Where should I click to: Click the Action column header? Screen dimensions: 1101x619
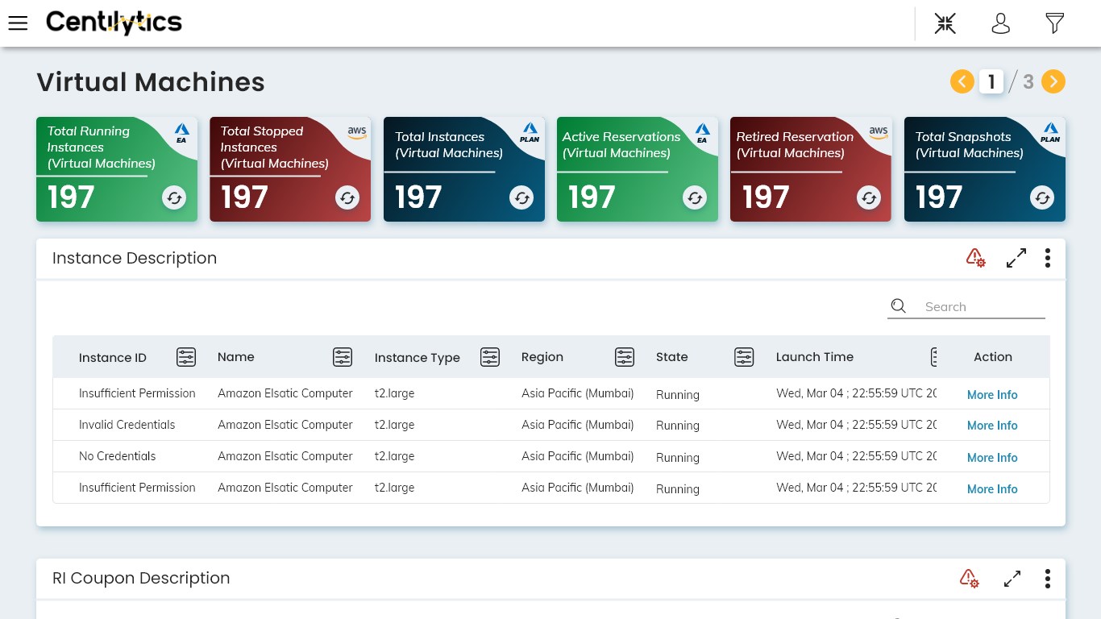(993, 357)
